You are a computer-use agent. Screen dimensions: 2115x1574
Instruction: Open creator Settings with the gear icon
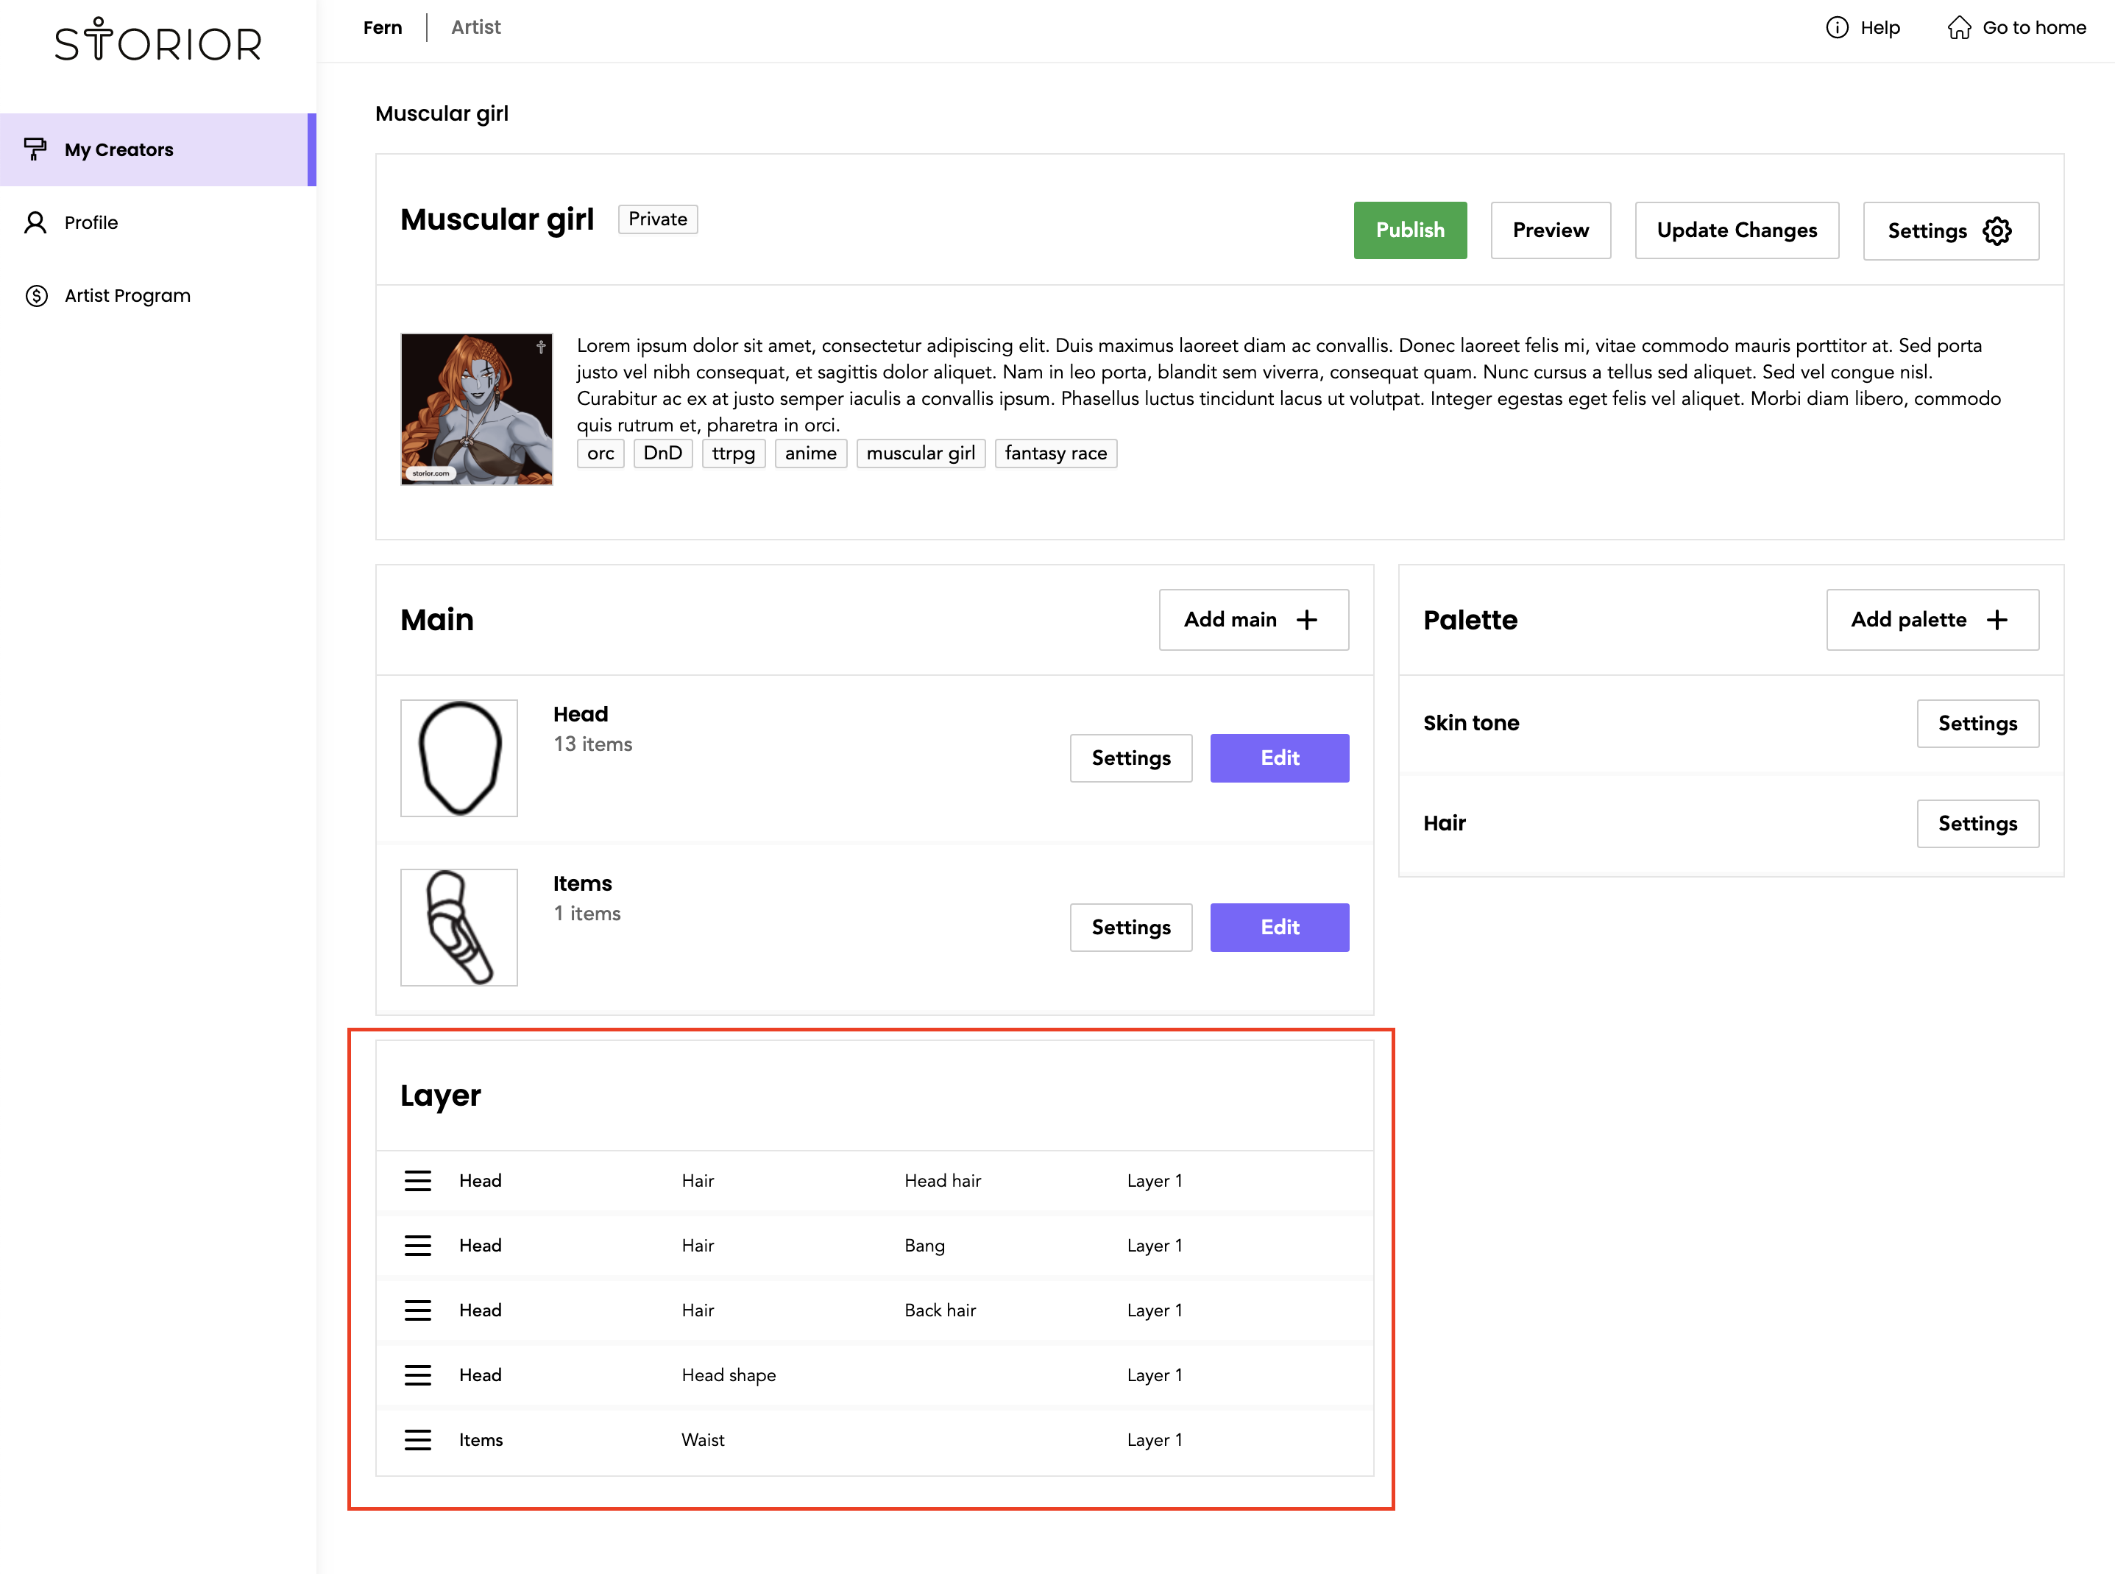(x=1996, y=230)
